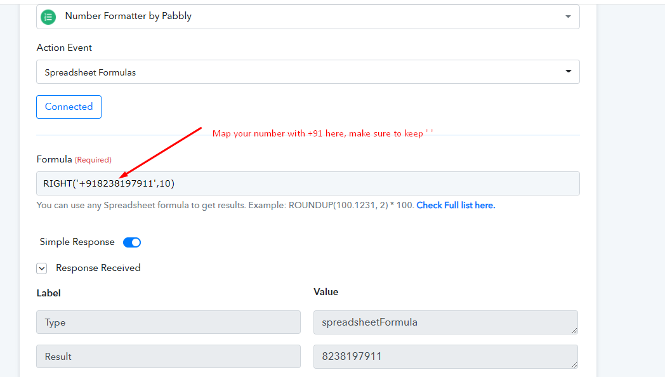Click the resize handle of spreadsheetFormula field
Viewport: 665px width, 377px height.
click(574, 331)
